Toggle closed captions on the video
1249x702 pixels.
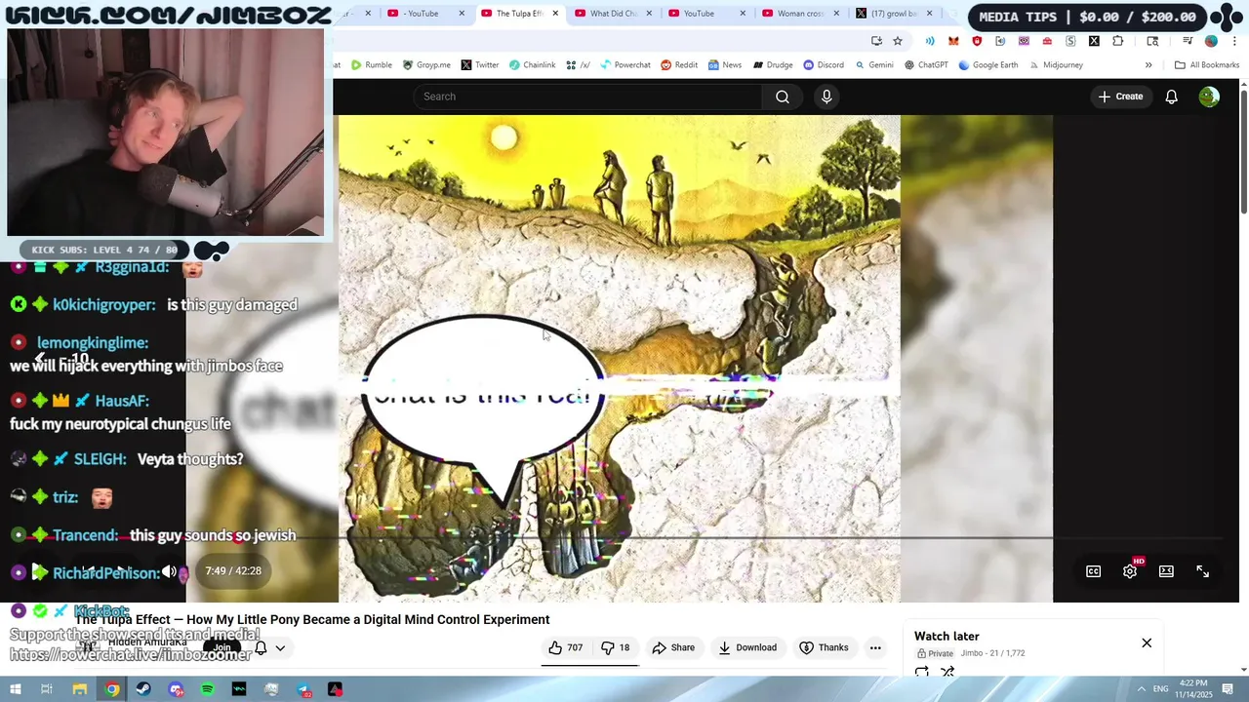[1093, 571]
